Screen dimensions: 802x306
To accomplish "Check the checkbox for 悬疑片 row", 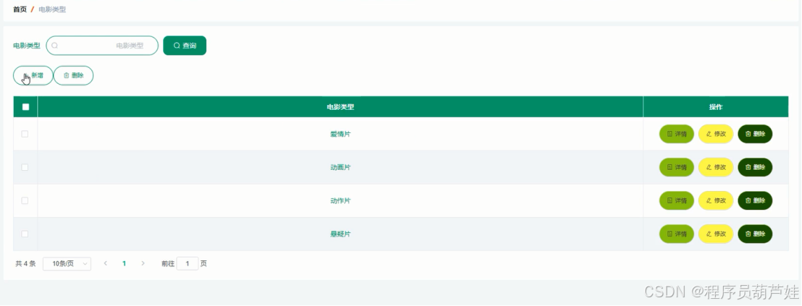I will point(25,234).
